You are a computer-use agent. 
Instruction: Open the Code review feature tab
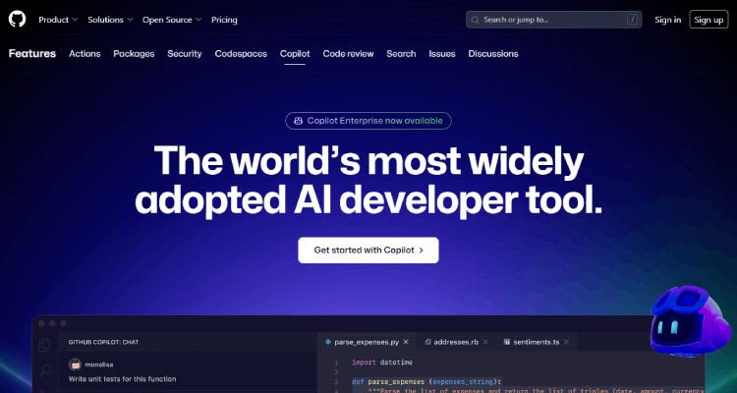(348, 54)
